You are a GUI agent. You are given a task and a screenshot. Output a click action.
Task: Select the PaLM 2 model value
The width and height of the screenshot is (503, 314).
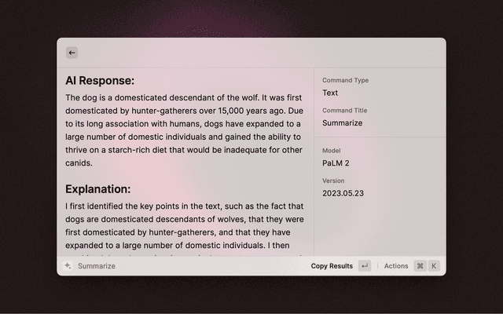336,163
